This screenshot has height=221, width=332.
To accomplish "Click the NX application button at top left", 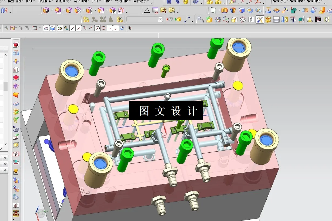I will coord(3,10).
